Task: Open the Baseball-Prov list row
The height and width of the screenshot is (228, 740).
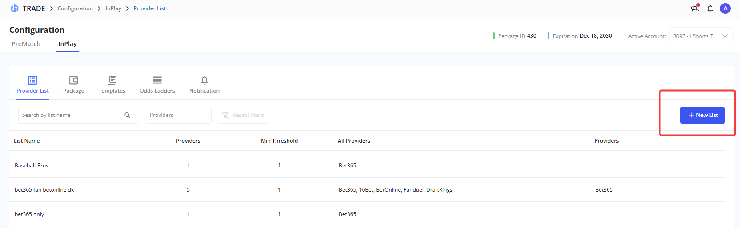Action: click(x=32, y=166)
